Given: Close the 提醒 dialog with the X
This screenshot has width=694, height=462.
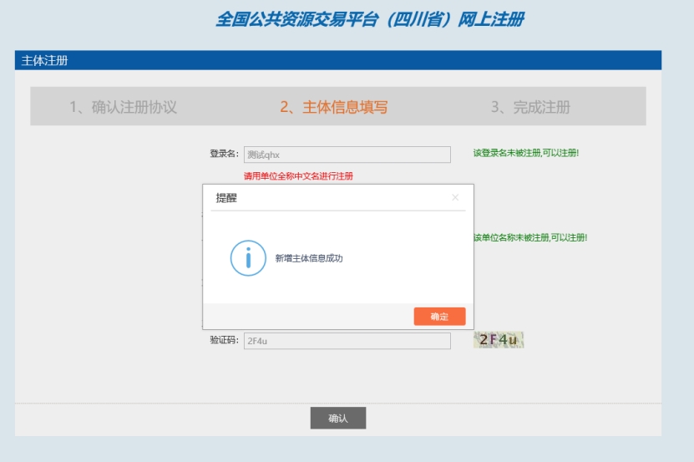Looking at the screenshot, I should [455, 198].
